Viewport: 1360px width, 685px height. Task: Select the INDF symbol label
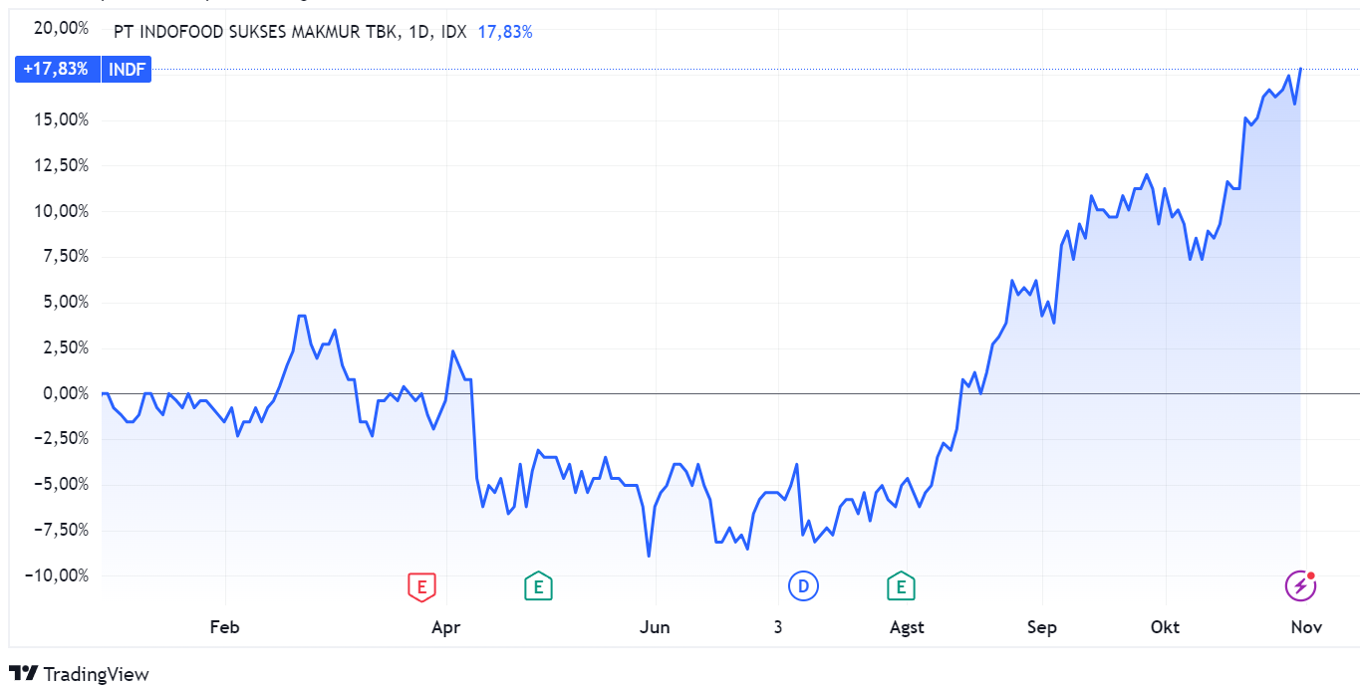click(127, 70)
